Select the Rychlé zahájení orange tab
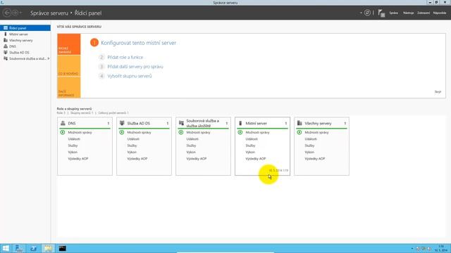 [69, 44]
